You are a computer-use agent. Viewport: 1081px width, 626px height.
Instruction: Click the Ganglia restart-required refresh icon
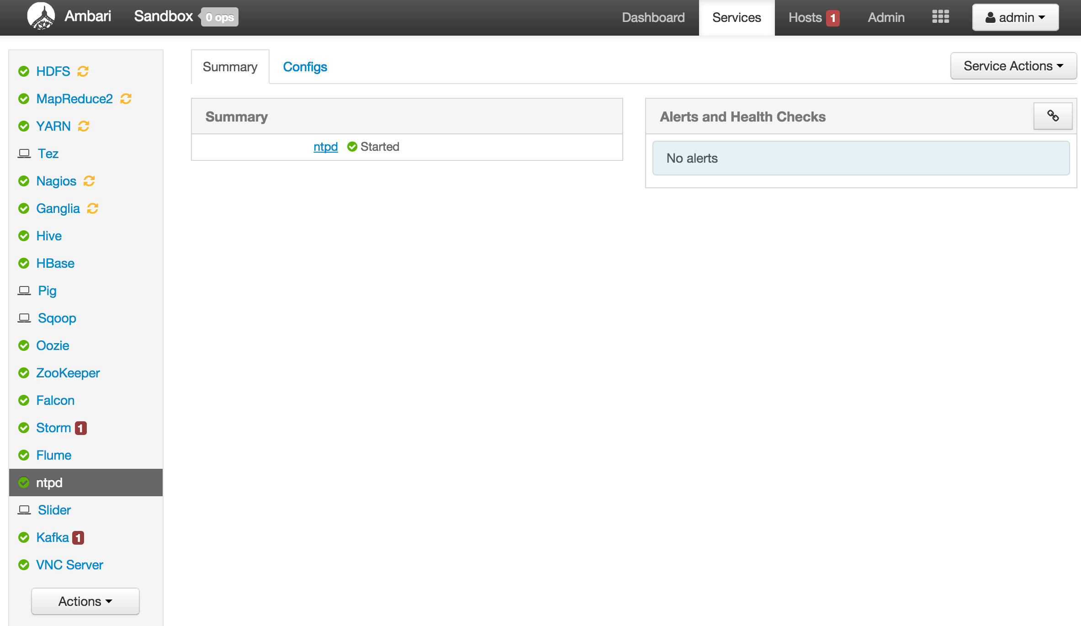[x=93, y=208]
